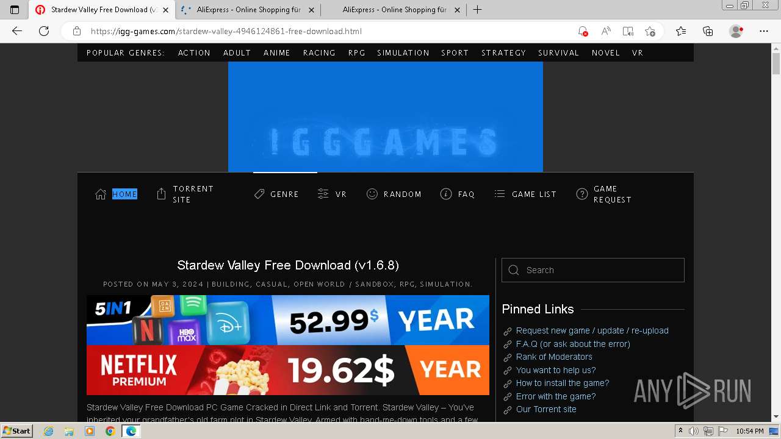
Task: Click the Start button
Action: [x=16, y=431]
